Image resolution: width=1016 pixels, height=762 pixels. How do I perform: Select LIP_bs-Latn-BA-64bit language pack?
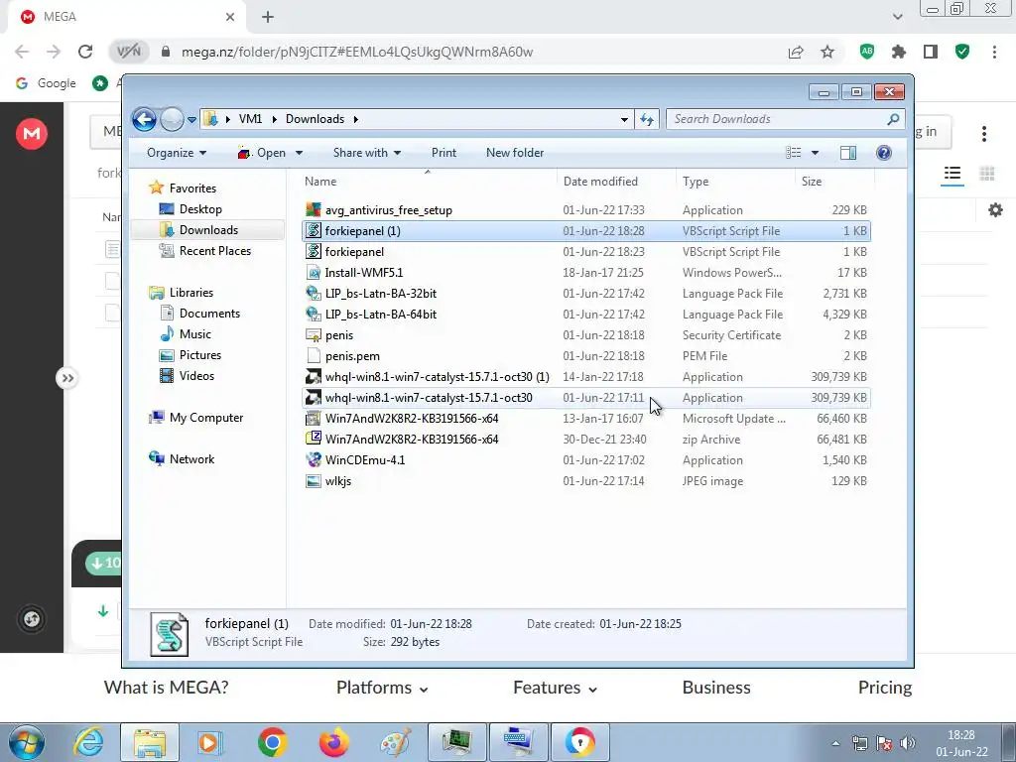585,315
